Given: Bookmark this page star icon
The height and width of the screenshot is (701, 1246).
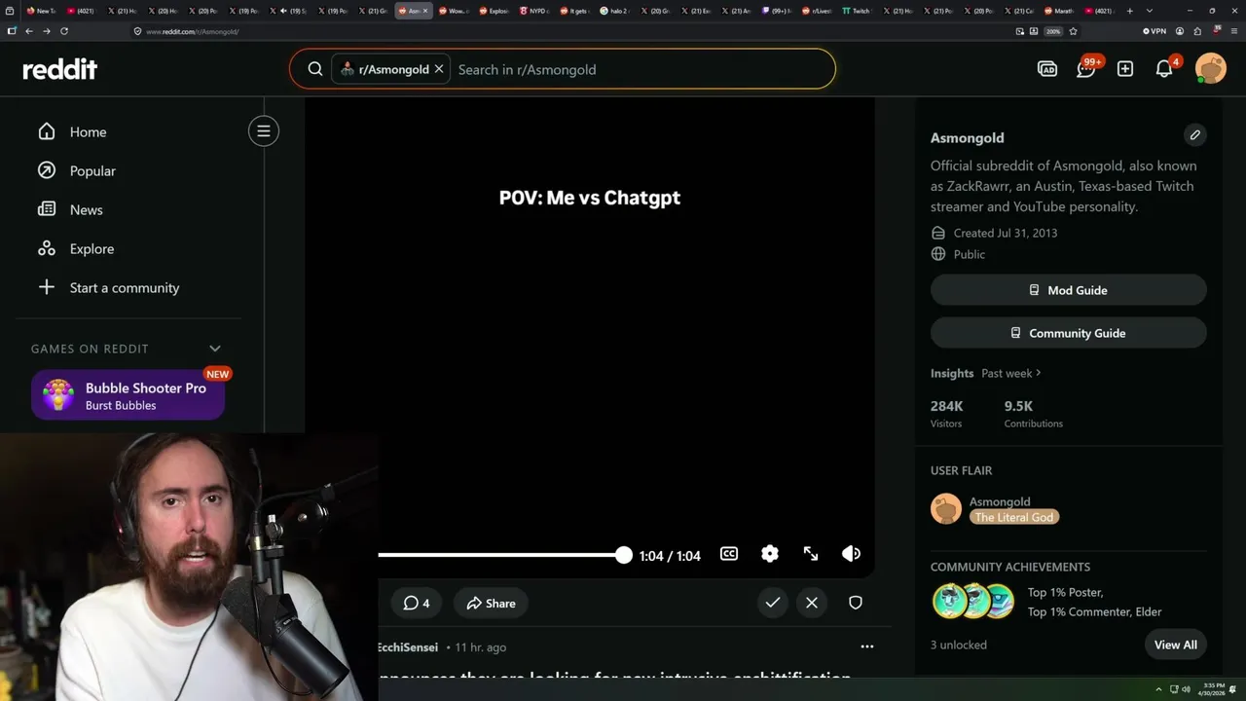Looking at the screenshot, I should pos(1074,31).
